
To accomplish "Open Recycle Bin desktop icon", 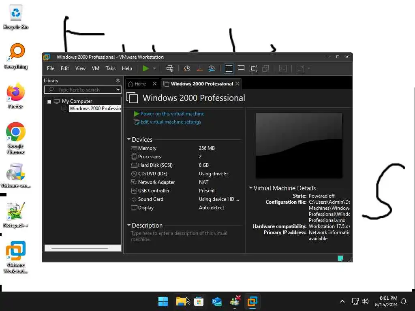I will point(16,17).
